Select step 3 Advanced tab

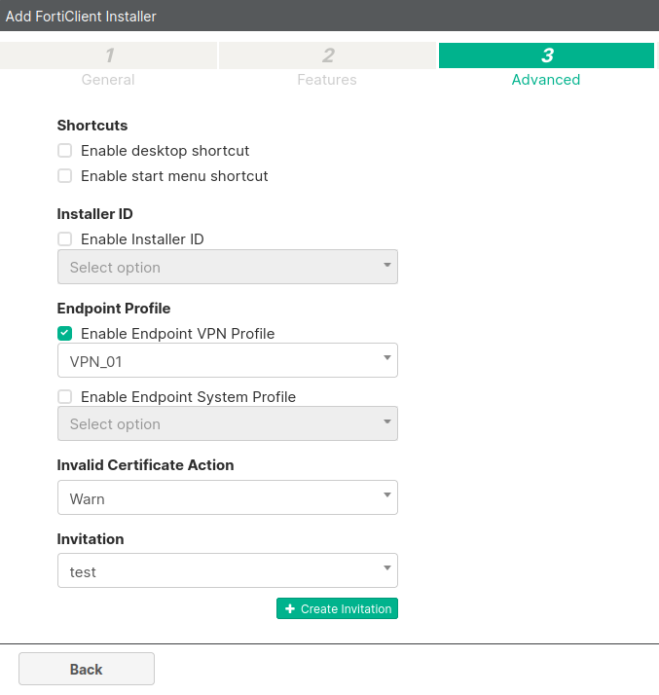coord(546,65)
